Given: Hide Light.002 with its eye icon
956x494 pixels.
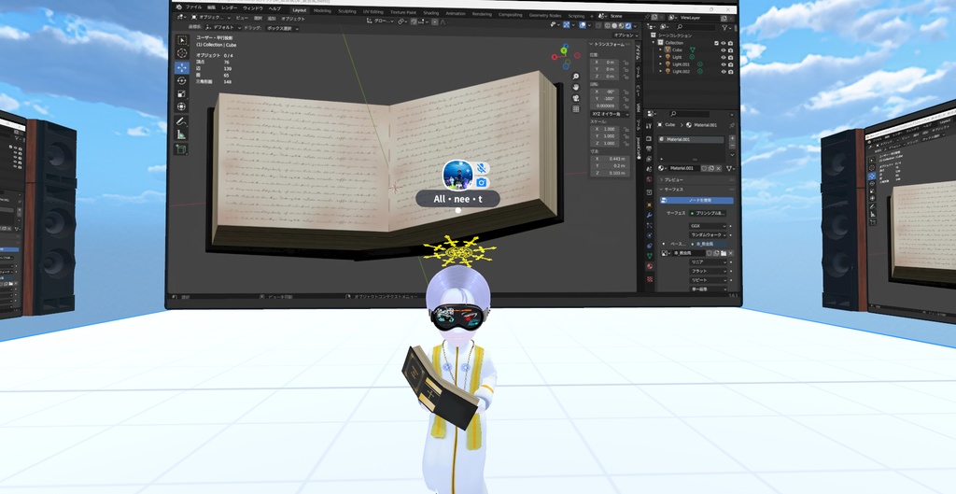Looking at the screenshot, I should (x=724, y=71).
